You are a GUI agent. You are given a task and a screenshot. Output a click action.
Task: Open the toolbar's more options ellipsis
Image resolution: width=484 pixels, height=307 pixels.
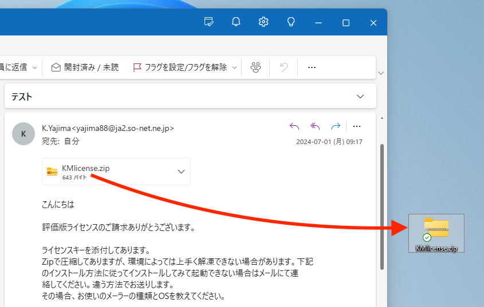coord(312,67)
